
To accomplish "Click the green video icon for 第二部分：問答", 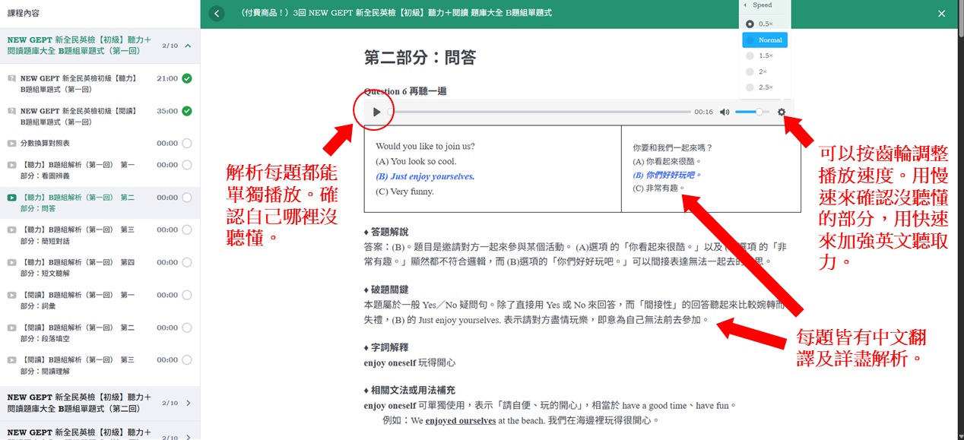I will click(11, 198).
